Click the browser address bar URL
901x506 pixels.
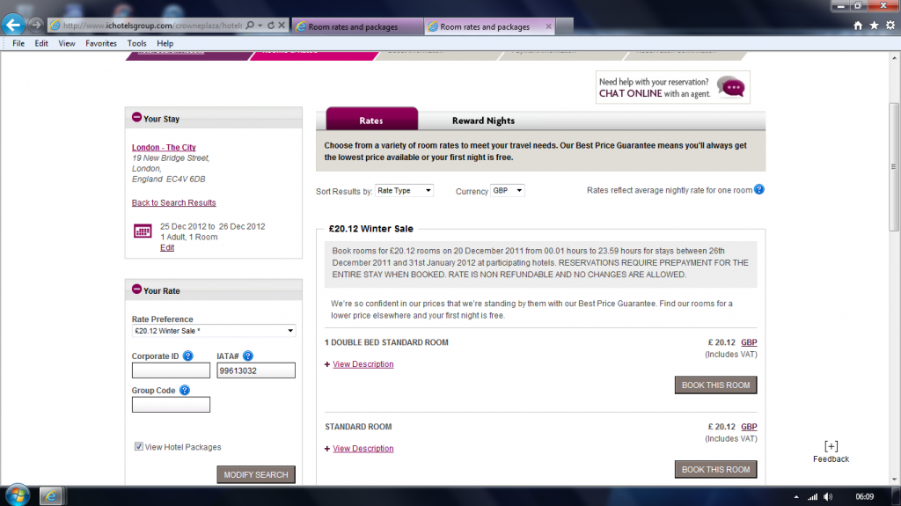[152, 26]
